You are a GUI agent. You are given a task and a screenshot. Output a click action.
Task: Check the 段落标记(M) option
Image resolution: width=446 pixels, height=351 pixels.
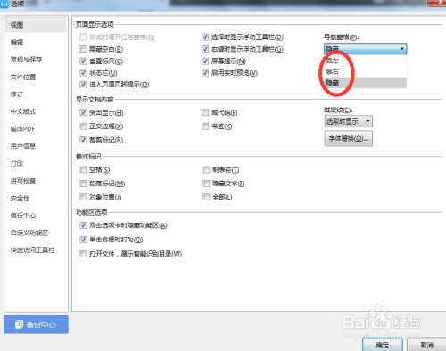tap(83, 184)
